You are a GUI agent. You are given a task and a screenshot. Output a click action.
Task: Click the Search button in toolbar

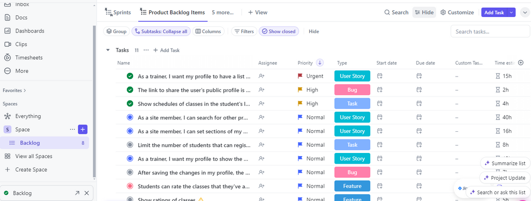tap(396, 12)
